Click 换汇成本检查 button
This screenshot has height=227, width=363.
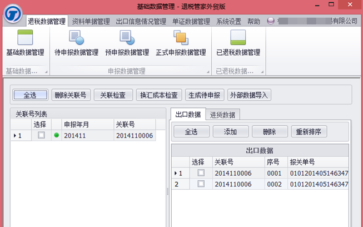pos(159,95)
